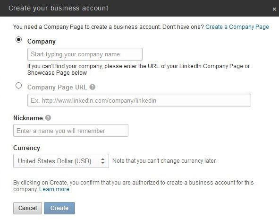Click the 'Create your business account' title
The image size is (279, 221).
click(59, 8)
